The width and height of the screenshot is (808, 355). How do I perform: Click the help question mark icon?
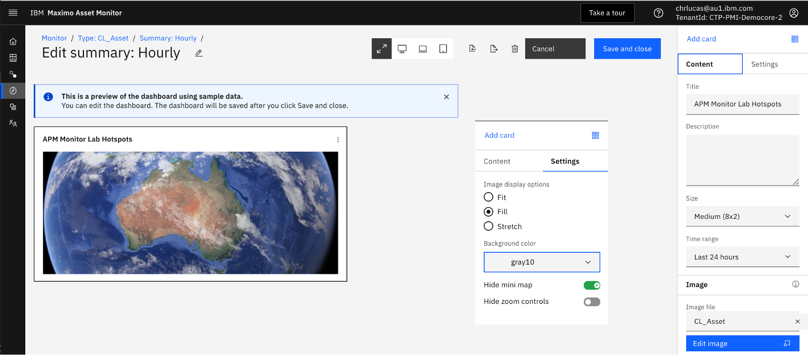658,13
